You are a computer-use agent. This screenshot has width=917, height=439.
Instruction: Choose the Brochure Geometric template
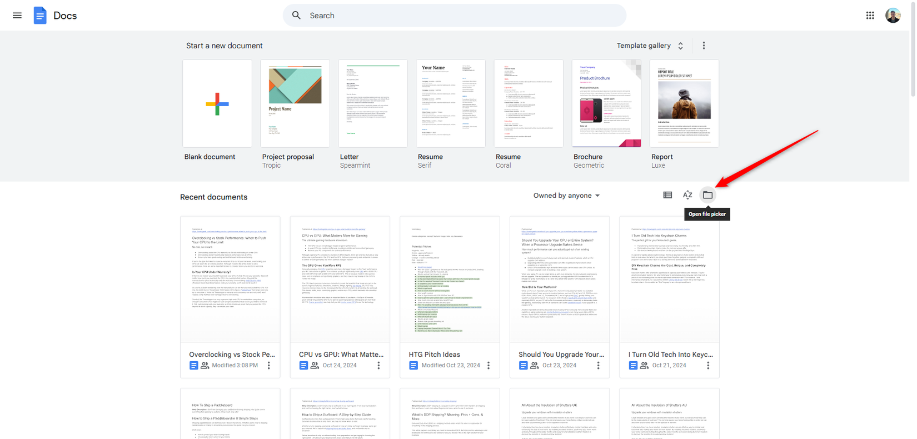pos(606,104)
